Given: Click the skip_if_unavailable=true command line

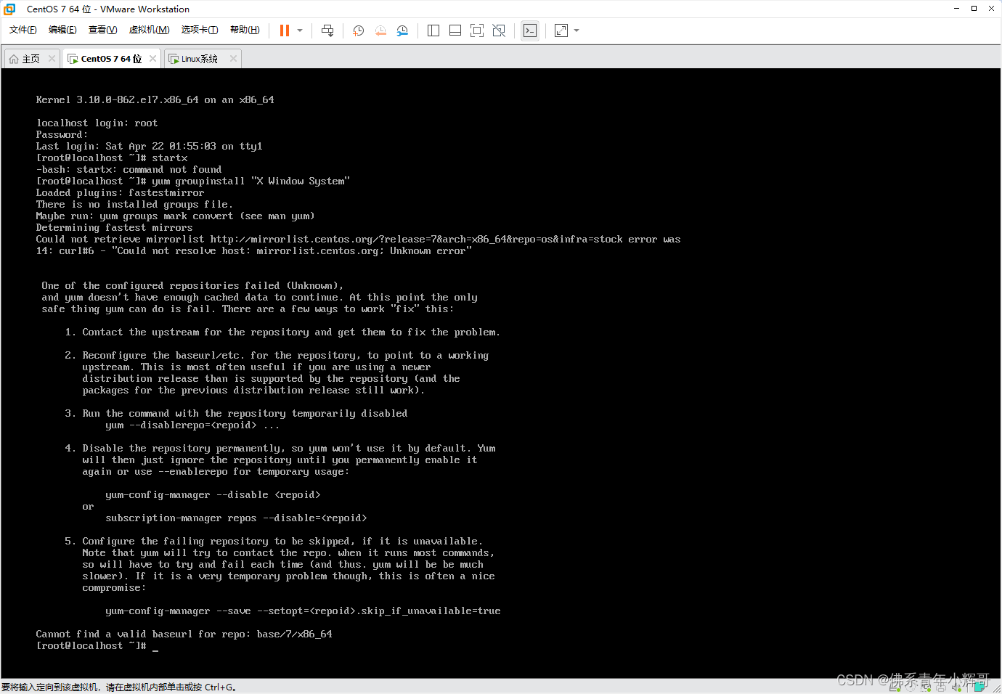Looking at the screenshot, I should pyautogui.click(x=303, y=611).
